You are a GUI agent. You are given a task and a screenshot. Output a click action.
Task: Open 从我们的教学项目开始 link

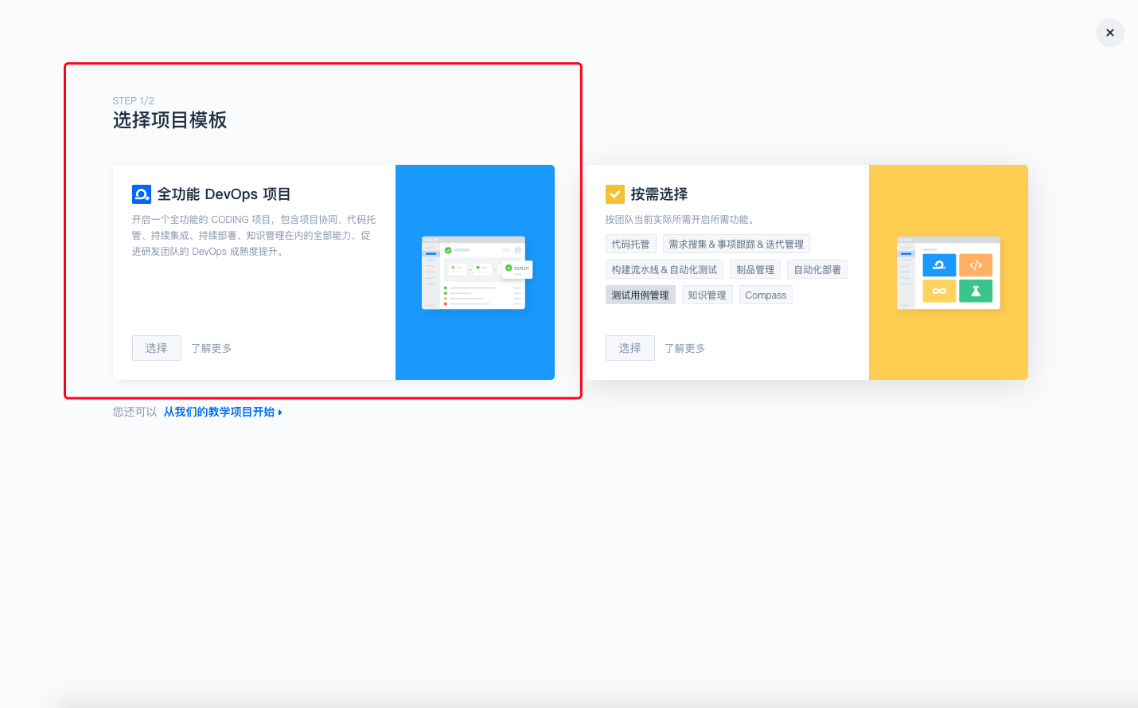tap(219, 412)
